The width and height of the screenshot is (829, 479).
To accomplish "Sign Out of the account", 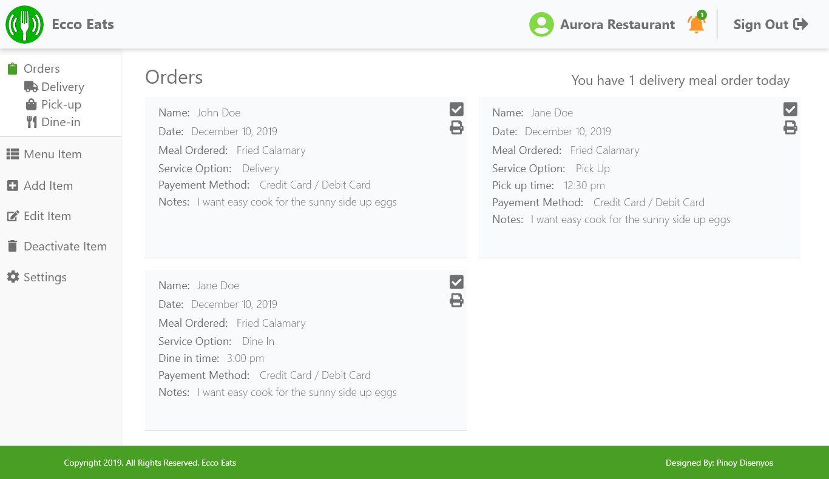I will tap(770, 25).
